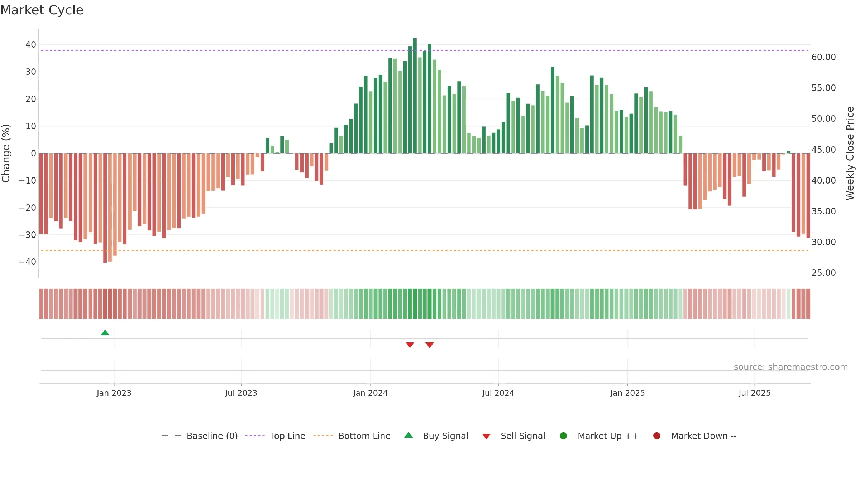Screen dimensions: 860x483
Task: Toggle the Market Up ++ legend entry
Action: coord(599,436)
